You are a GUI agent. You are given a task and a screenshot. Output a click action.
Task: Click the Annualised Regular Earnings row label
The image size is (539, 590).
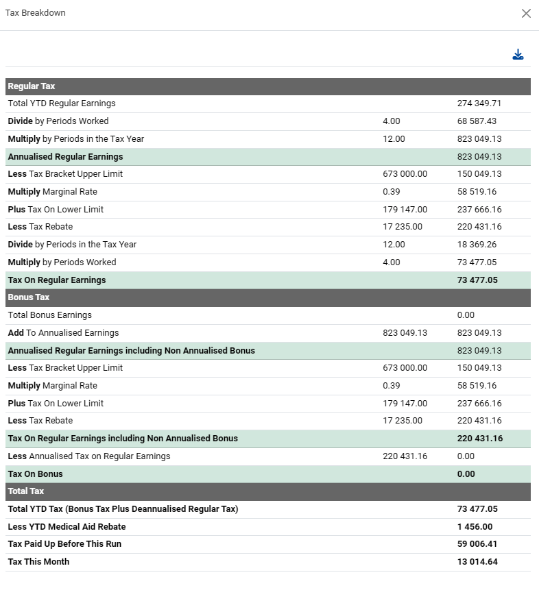pyautogui.click(x=65, y=156)
